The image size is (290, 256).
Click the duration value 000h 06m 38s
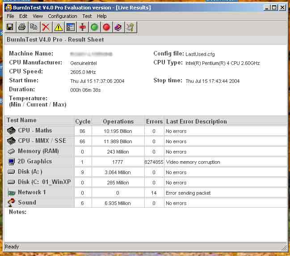pos(85,90)
